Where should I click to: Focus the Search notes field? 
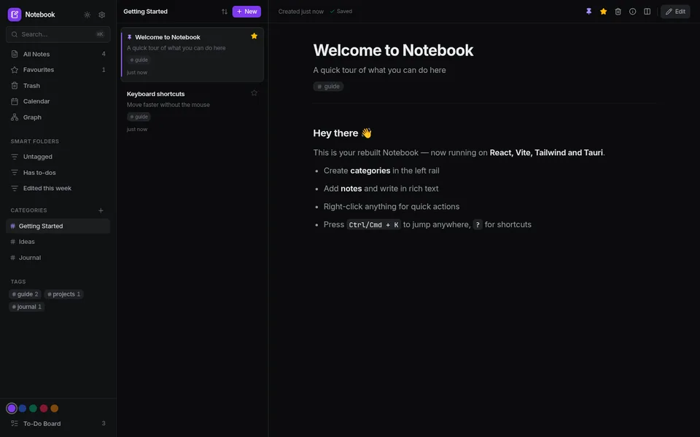(58, 34)
